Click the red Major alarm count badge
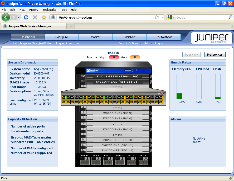 click(x=114, y=57)
